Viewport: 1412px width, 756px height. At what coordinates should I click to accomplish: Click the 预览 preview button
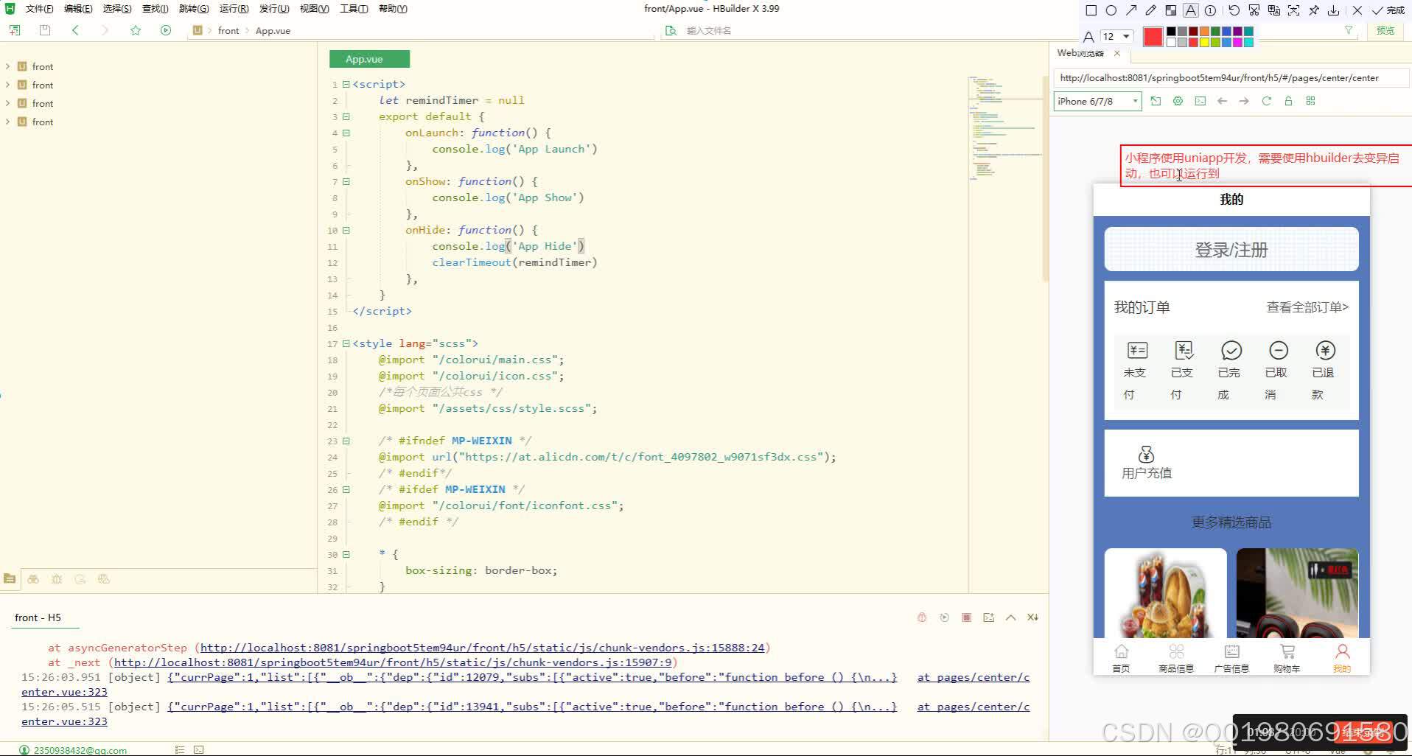pos(1385,30)
